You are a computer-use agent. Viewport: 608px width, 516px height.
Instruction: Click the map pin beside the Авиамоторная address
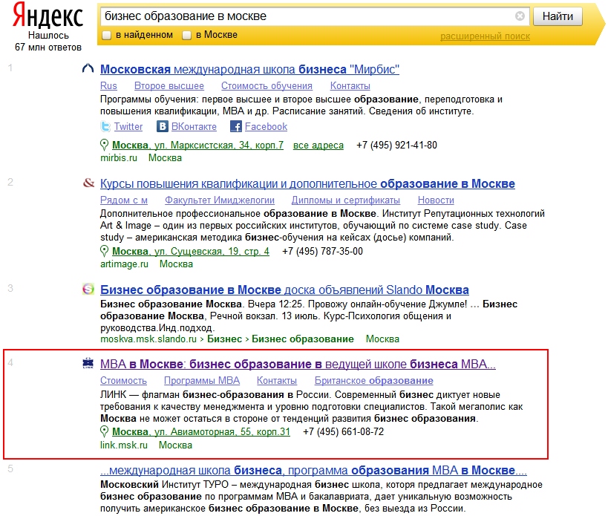point(104,431)
